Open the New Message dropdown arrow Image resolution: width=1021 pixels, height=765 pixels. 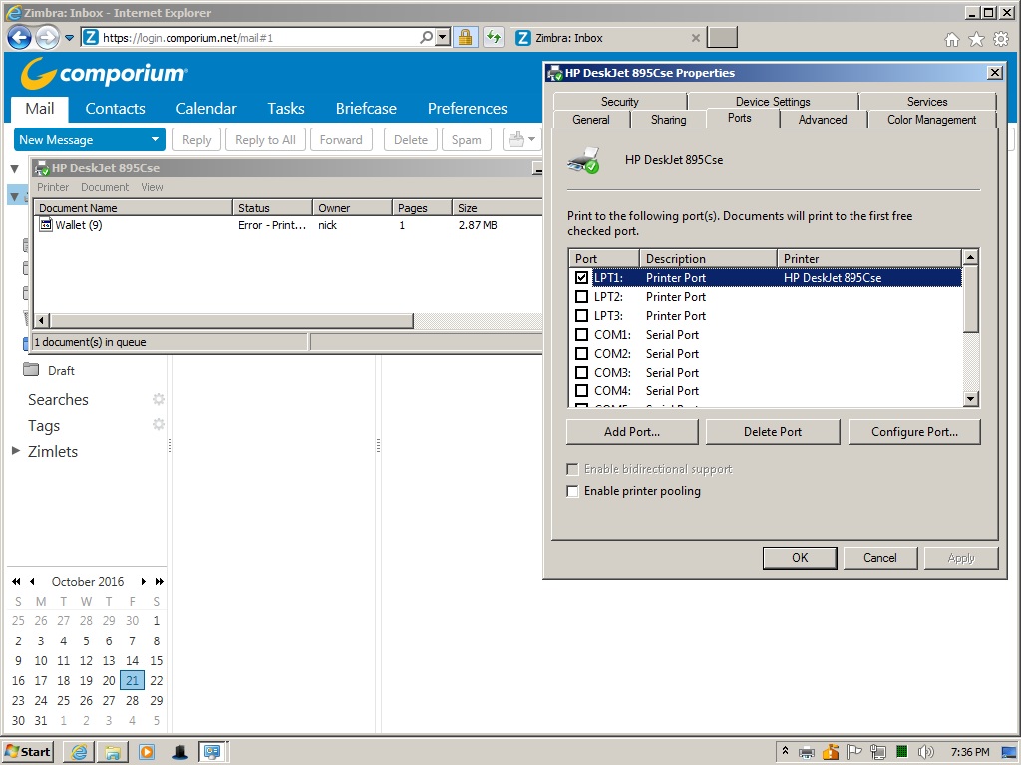(x=155, y=139)
